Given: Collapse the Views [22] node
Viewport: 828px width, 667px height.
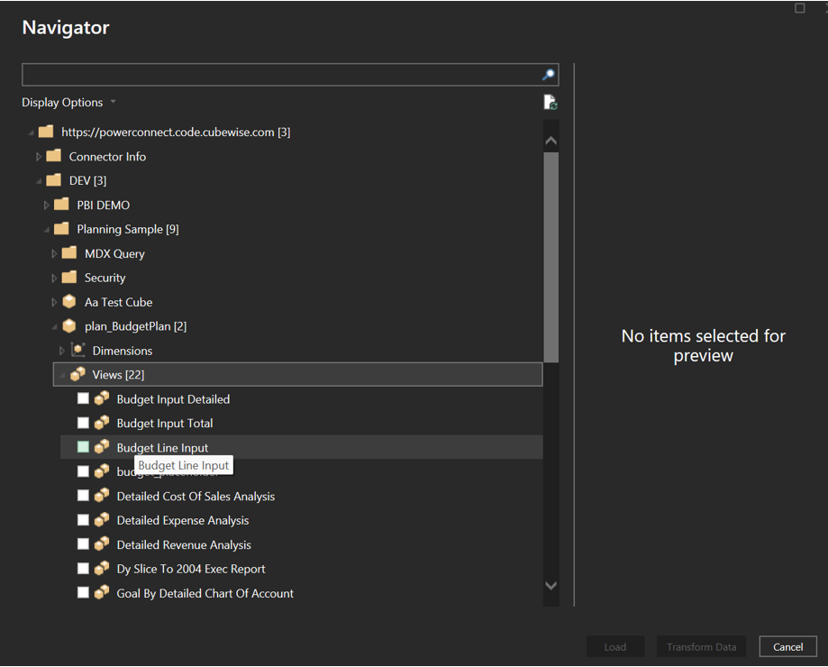Looking at the screenshot, I should 62,376.
